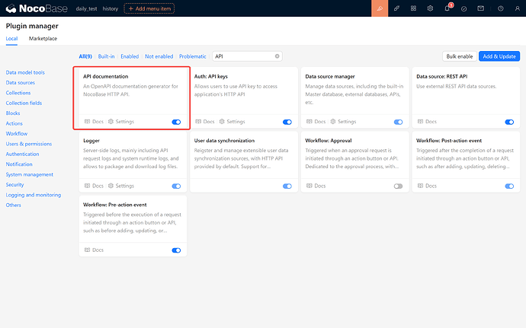
Task: Open Docs for API documentation plugin
Action: click(94, 122)
